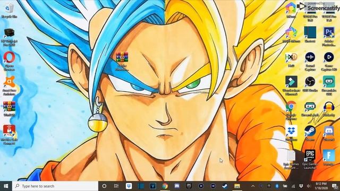Viewport: 340px width, 191px height.
Task: Open the network status tray icon
Action: coord(293,186)
